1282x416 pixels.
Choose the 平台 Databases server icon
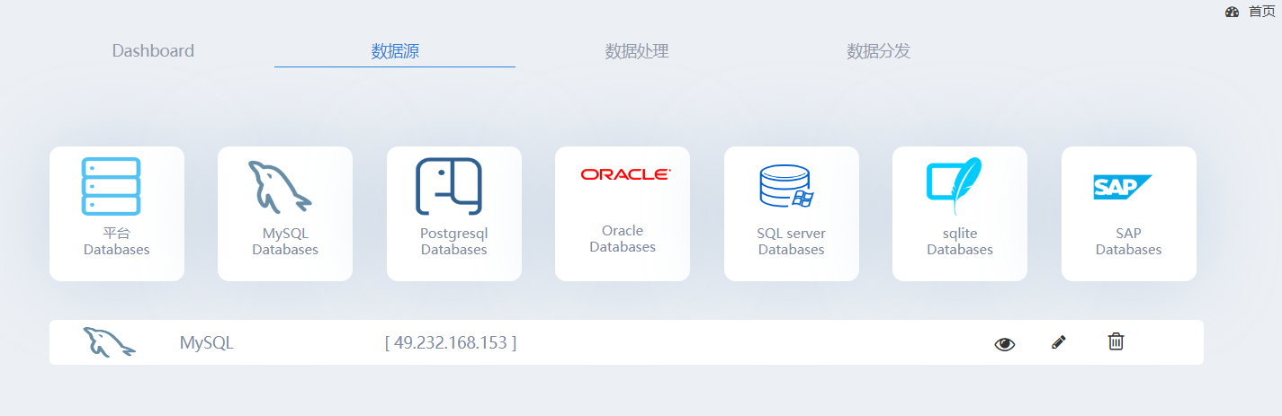(111, 187)
